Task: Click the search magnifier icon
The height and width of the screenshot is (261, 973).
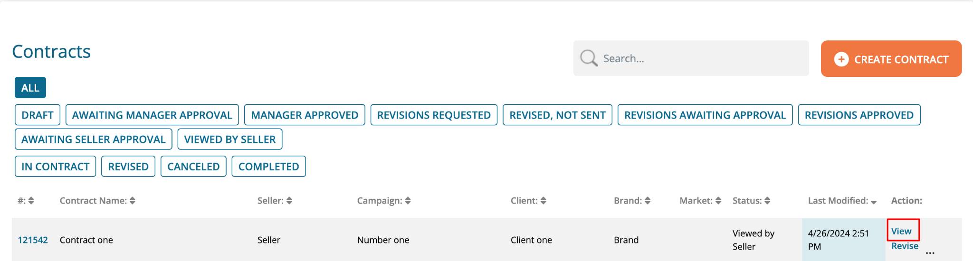Action: [589, 58]
